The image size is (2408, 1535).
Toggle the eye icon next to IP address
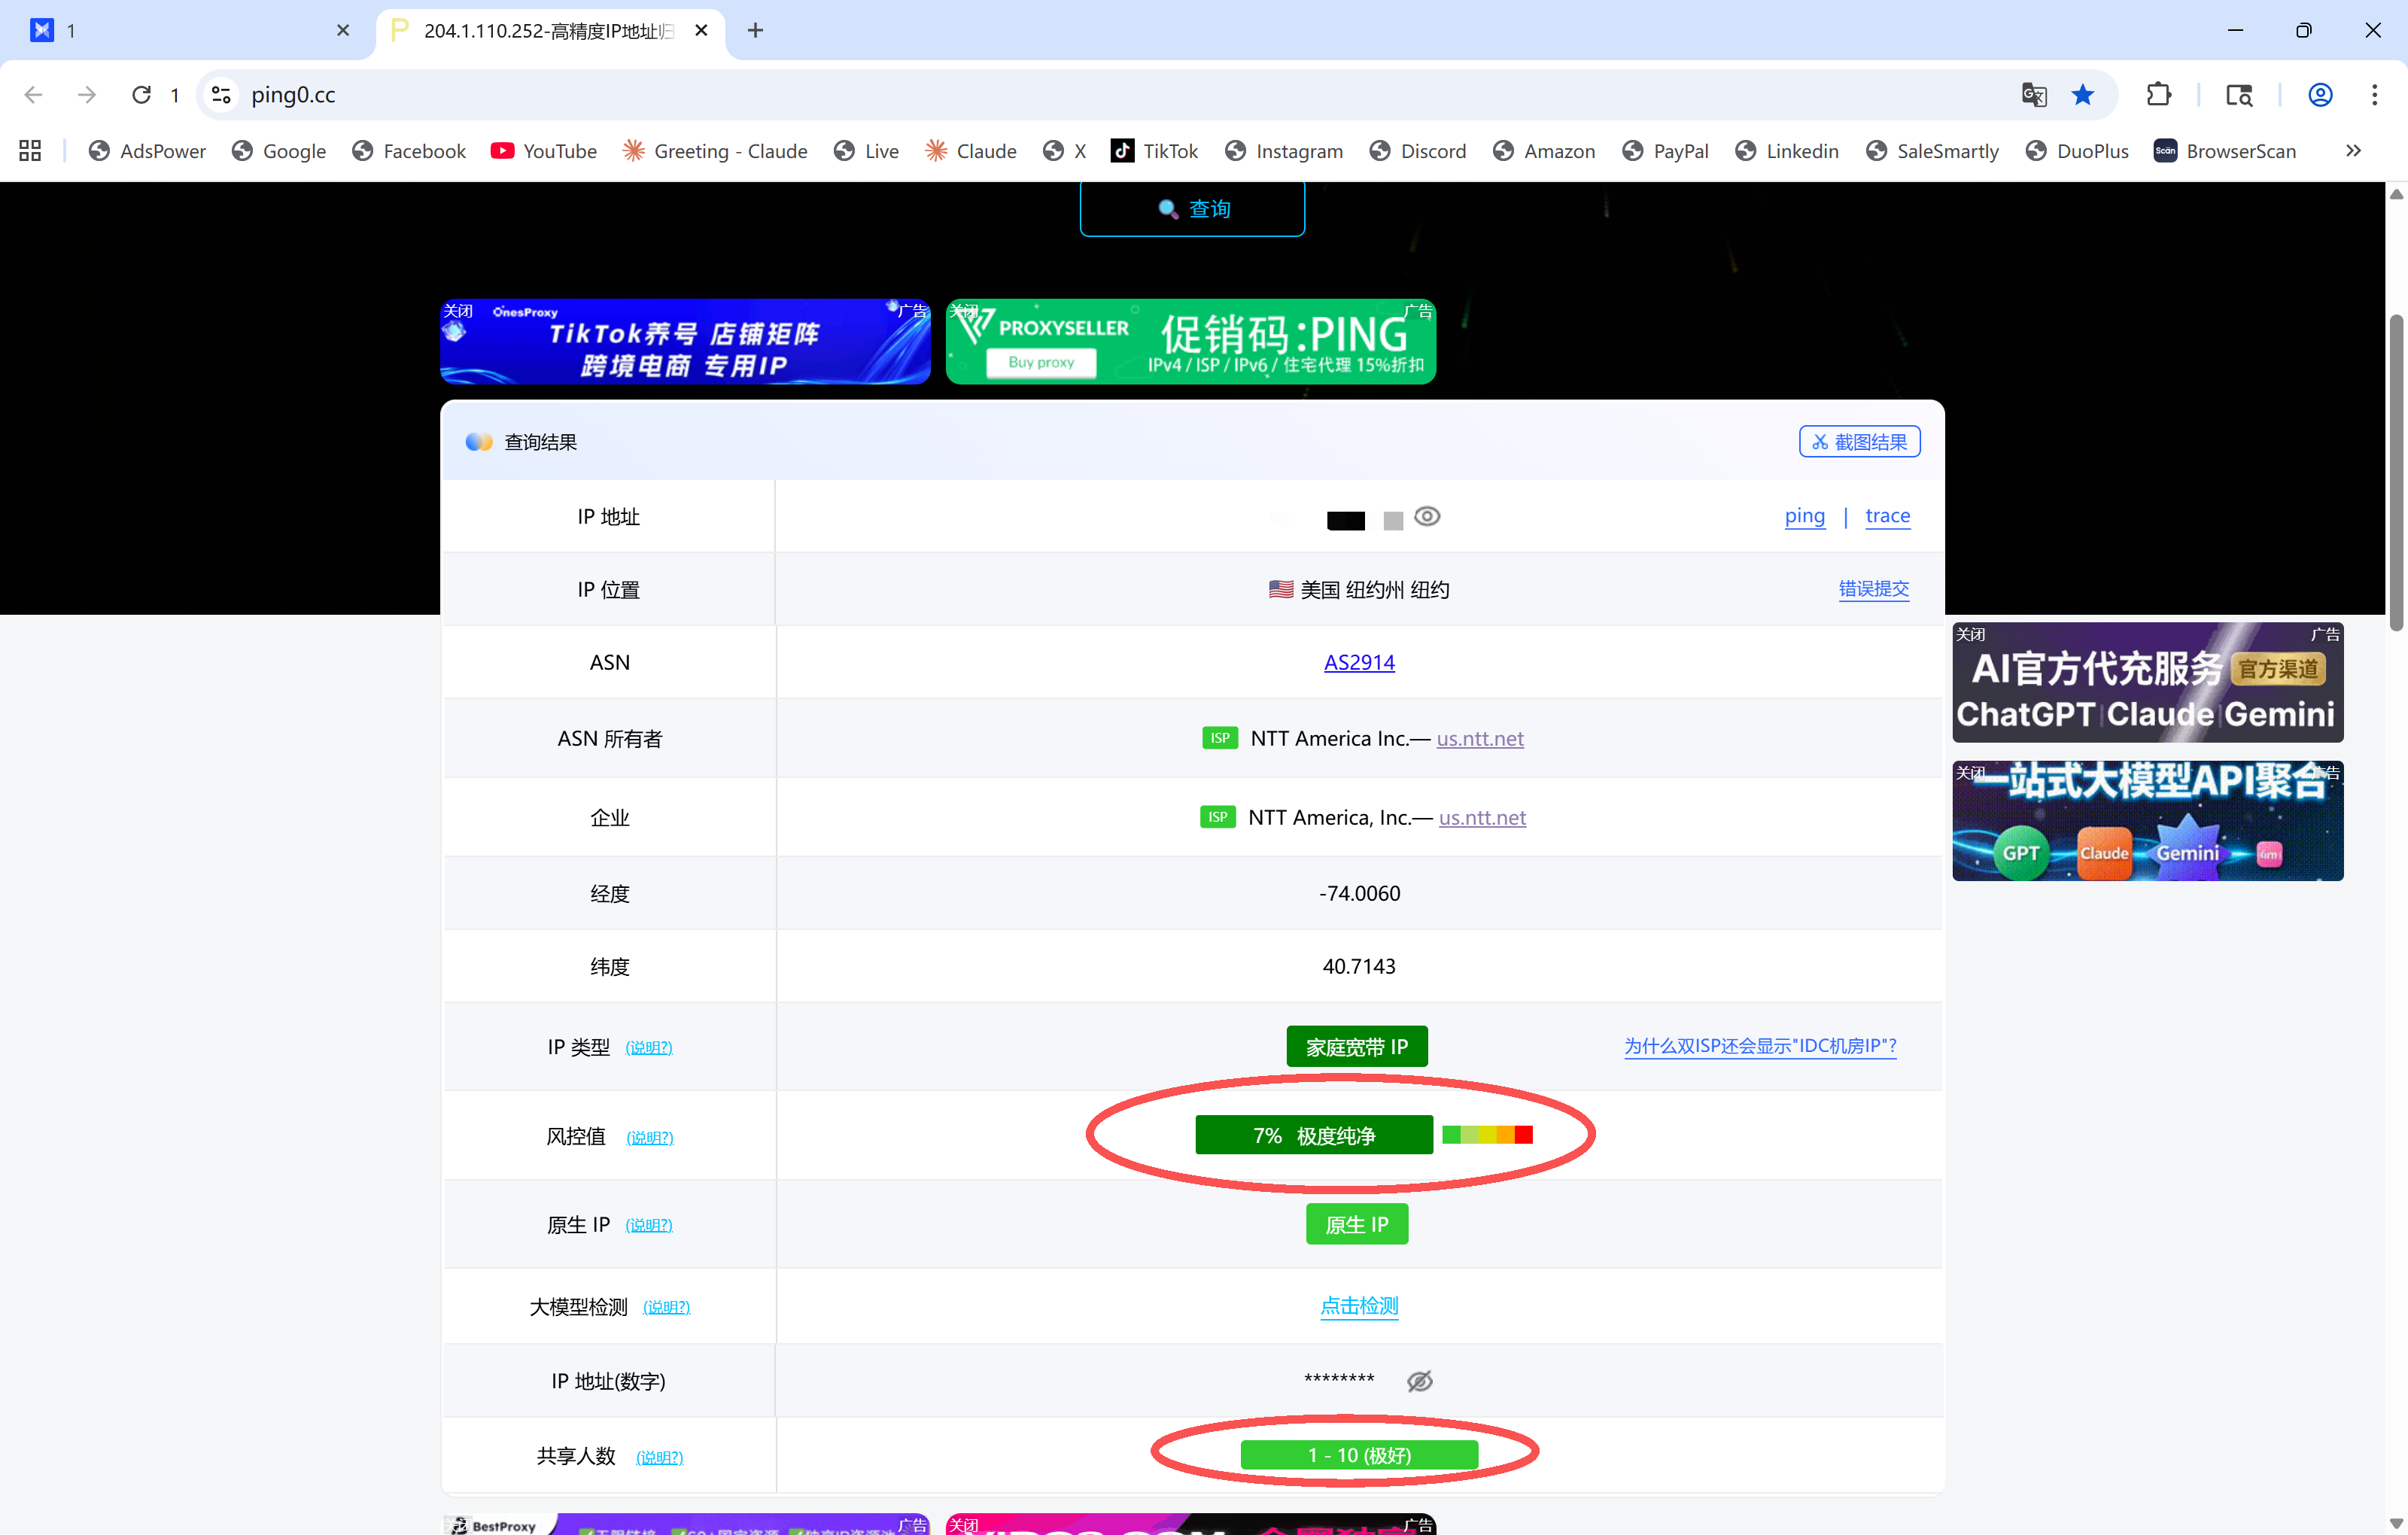pyautogui.click(x=1427, y=517)
